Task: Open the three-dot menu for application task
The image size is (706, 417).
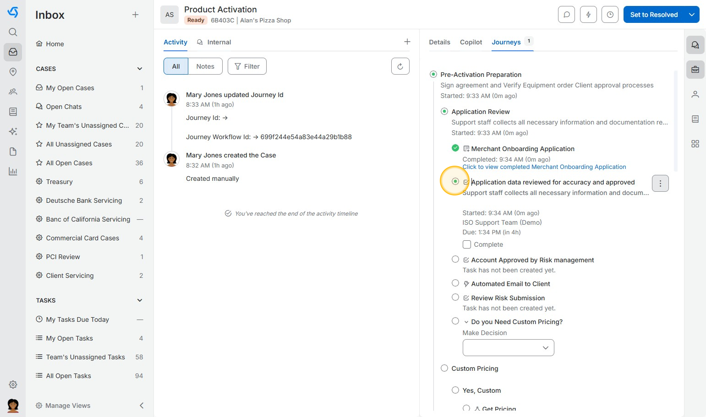Action: pyautogui.click(x=660, y=184)
